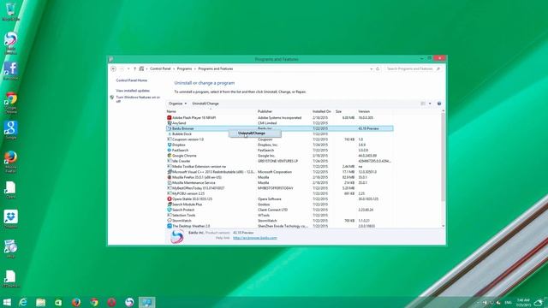548x308 pixels.
Task: Launch Opera from the taskbar
Action: tap(111, 302)
